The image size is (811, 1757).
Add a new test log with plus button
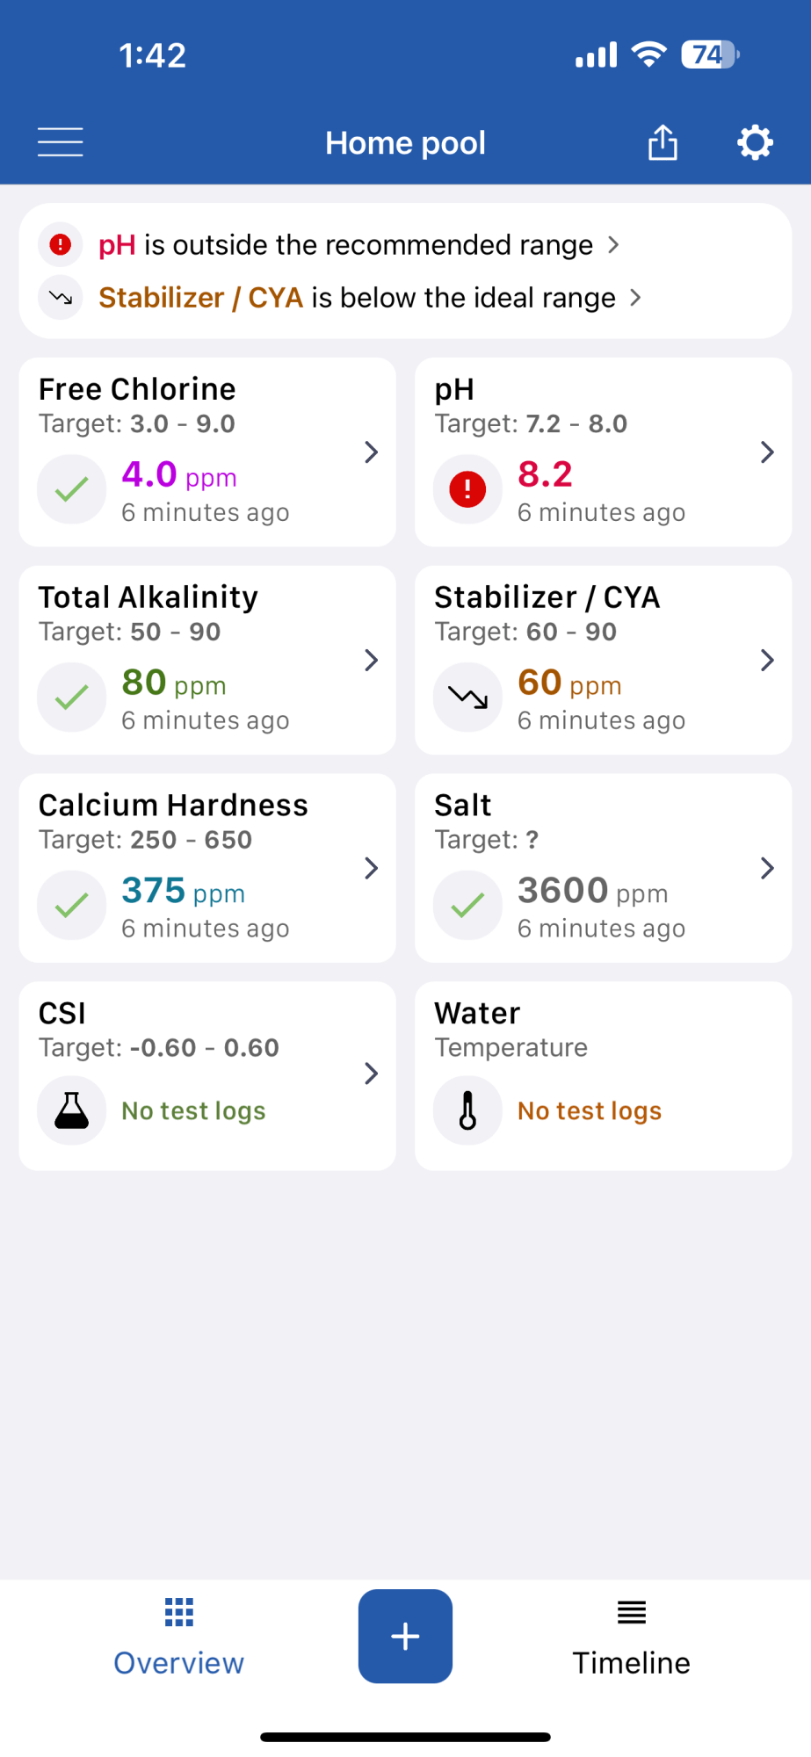(x=405, y=1637)
